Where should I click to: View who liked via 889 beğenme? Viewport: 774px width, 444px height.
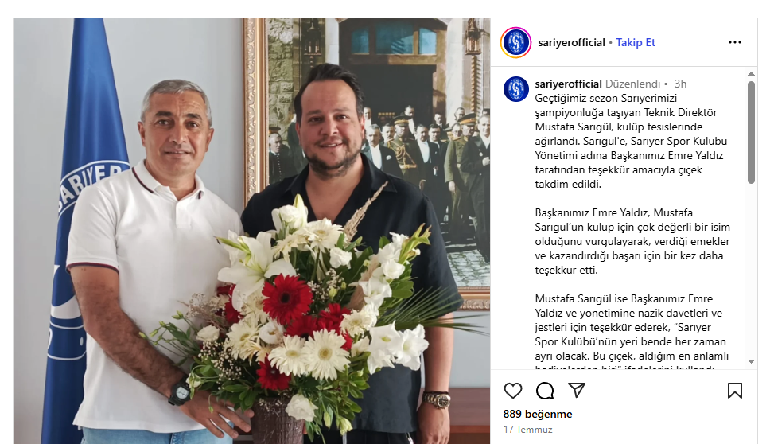click(538, 414)
